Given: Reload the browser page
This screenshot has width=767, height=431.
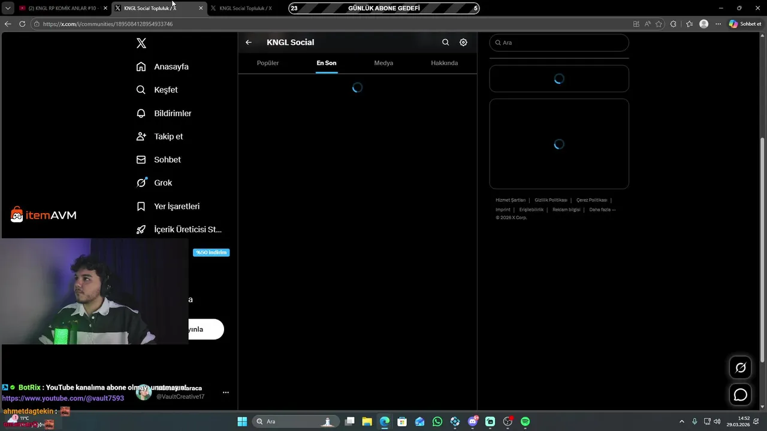Looking at the screenshot, I should click(x=22, y=24).
